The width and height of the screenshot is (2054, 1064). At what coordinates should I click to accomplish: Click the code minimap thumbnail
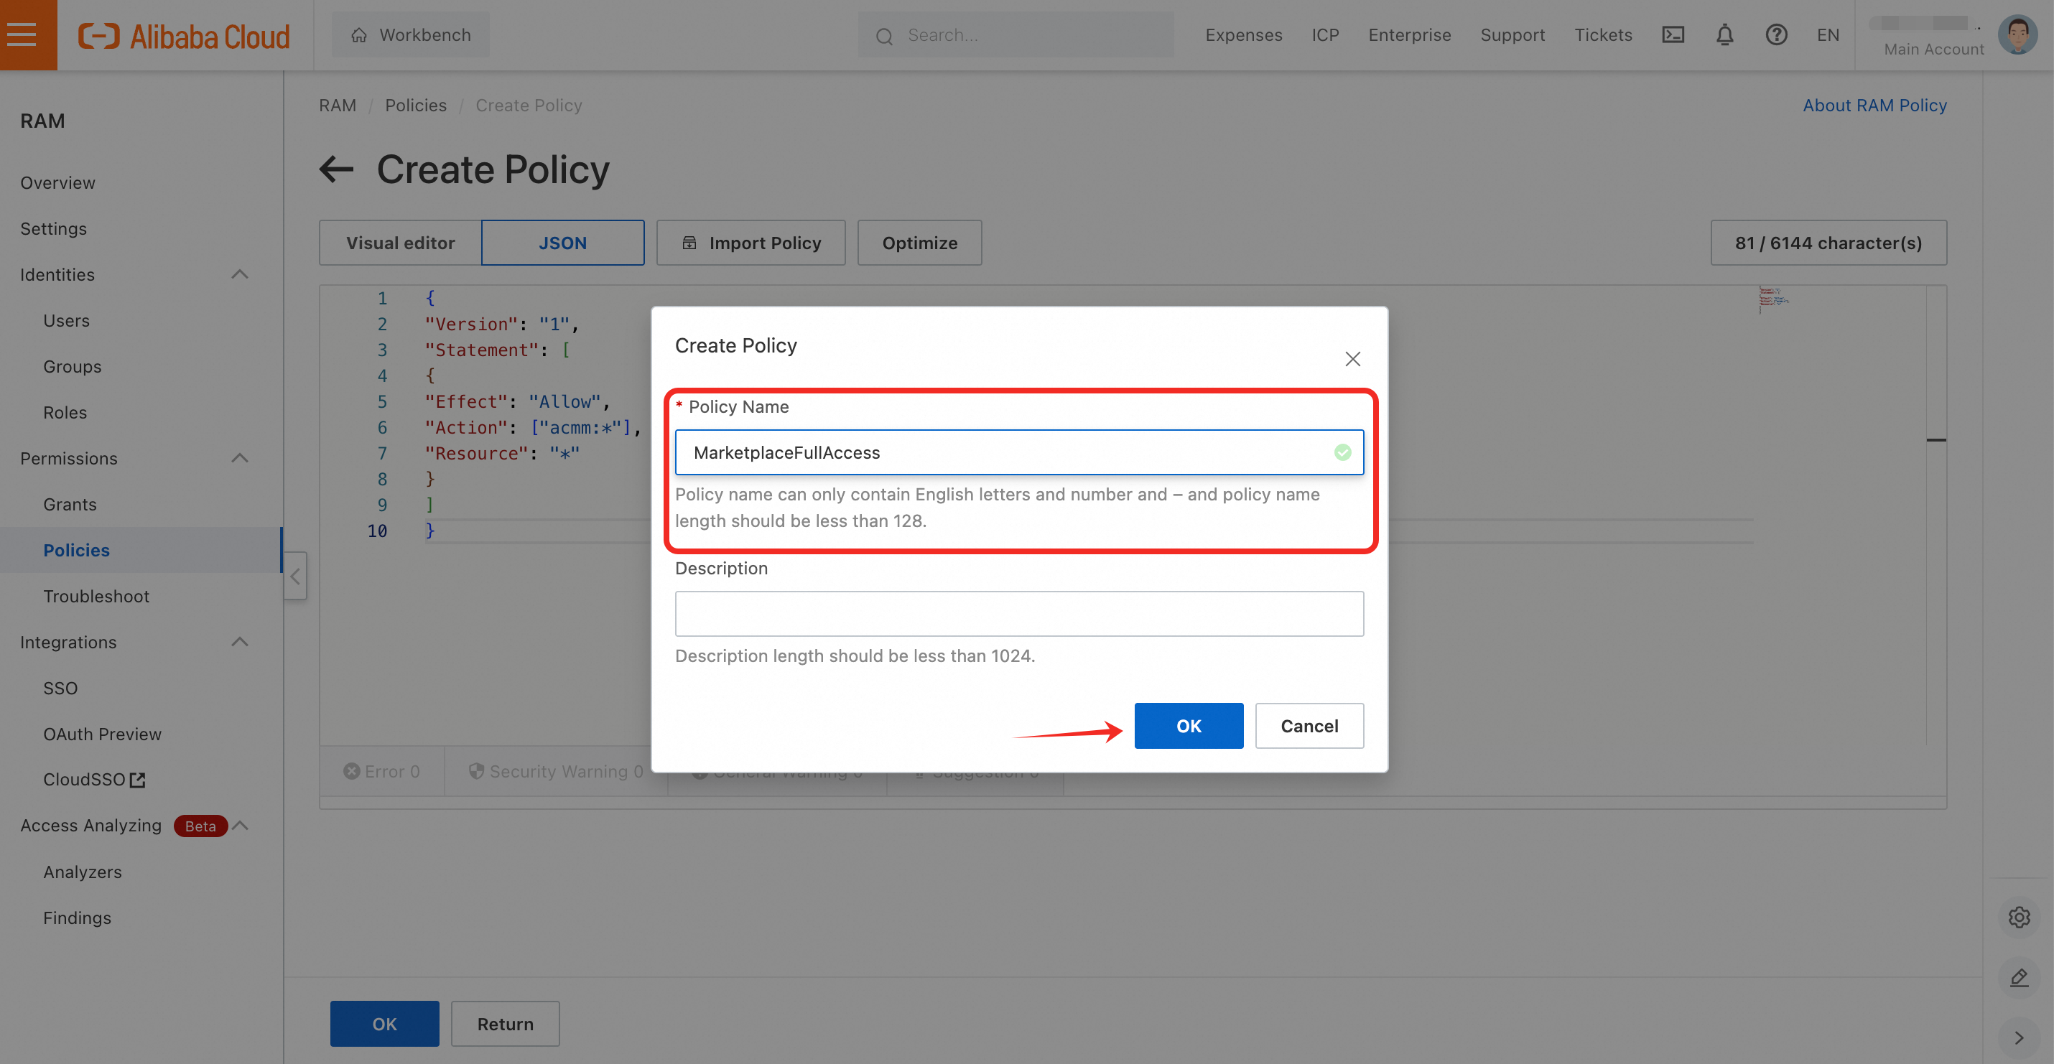click(x=1773, y=299)
